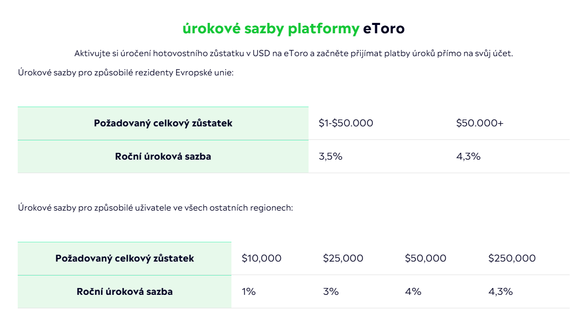The width and height of the screenshot is (577, 325).
Task: Click the "úrokové sazby platformy eToro" heading
Action: click(x=293, y=29)
